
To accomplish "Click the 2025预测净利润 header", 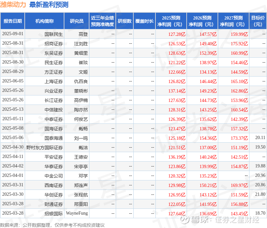I will 171,21.
